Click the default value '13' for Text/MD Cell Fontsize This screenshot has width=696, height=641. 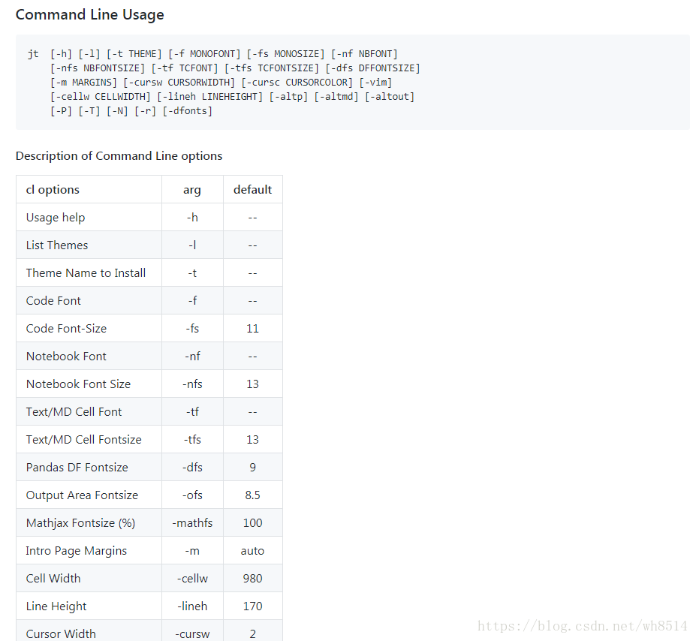click(252, 439)
